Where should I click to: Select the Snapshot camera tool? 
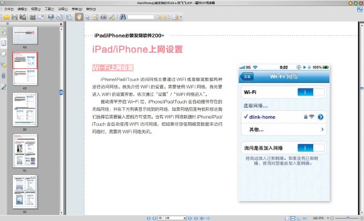coord(104,17)
